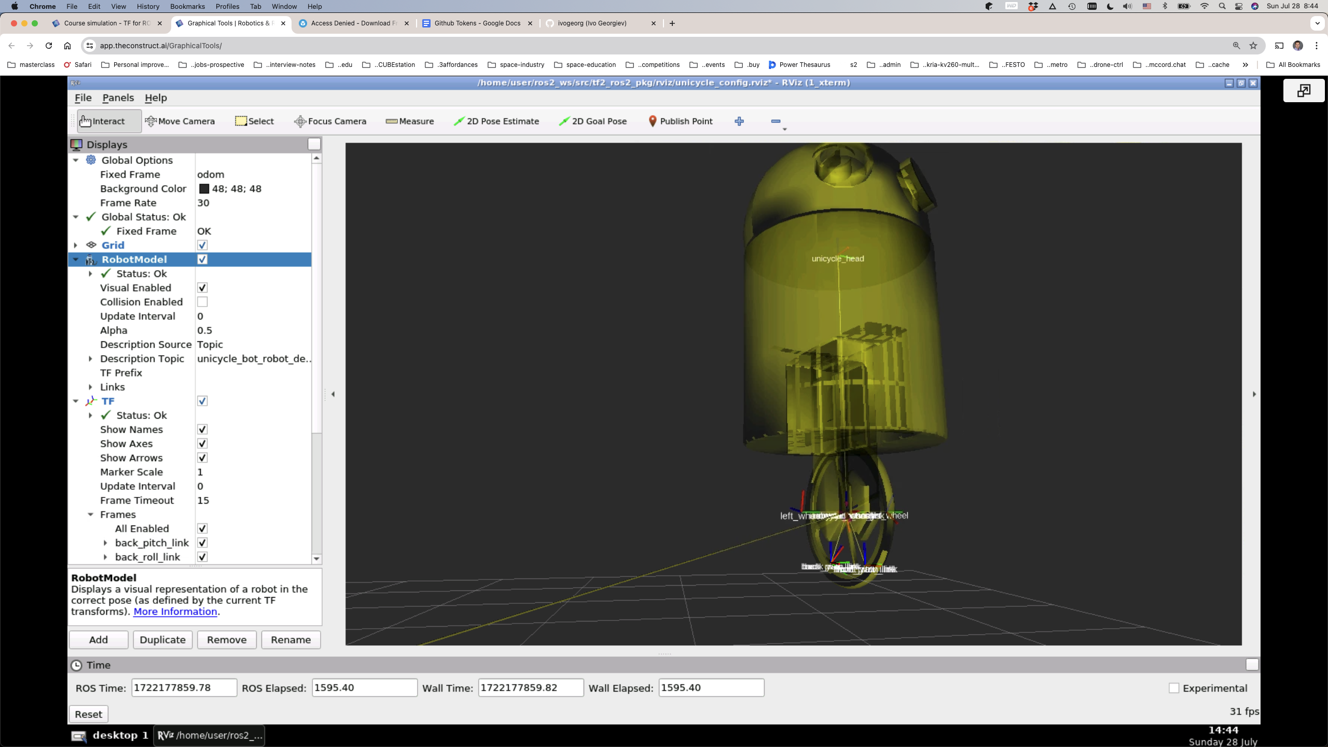Expand the Grid display item
Viewport: 1328px width, 747px height.
[76, 245]
